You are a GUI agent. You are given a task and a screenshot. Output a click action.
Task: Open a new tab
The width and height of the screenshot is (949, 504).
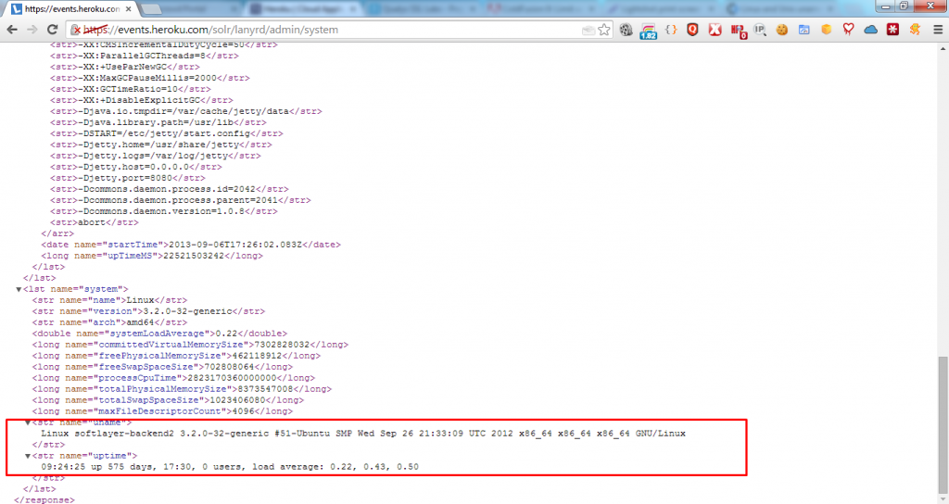coord(151,9)
